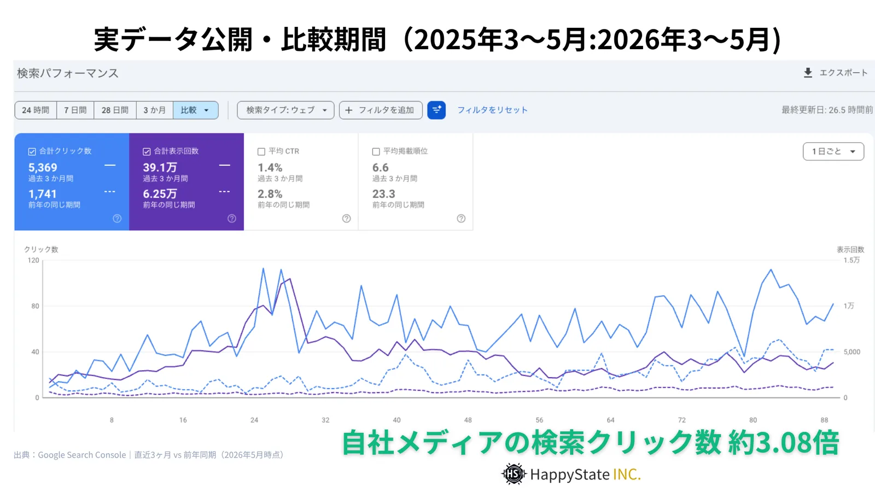
Task: Click the フィルタを追加 button
Action: point(381,110)
